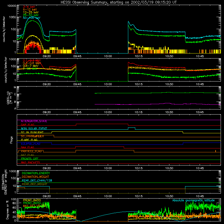224x224 pixels.
Task: Click the Flags vertical axis title
Action: (x=11, y=140)
